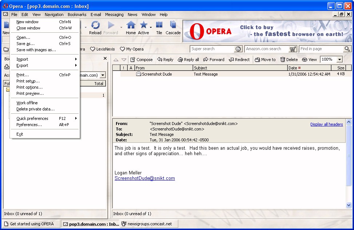Viewport: 354px width, 230px height.
Task: Switch to Get started using OPERA tab
Action: click(31, 224)
